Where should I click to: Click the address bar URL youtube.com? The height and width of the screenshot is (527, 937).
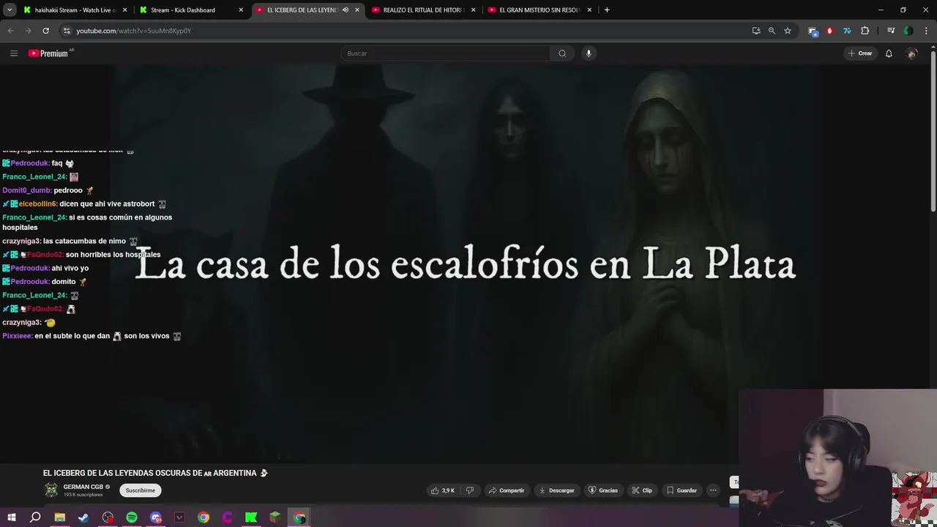click(134, 31)
